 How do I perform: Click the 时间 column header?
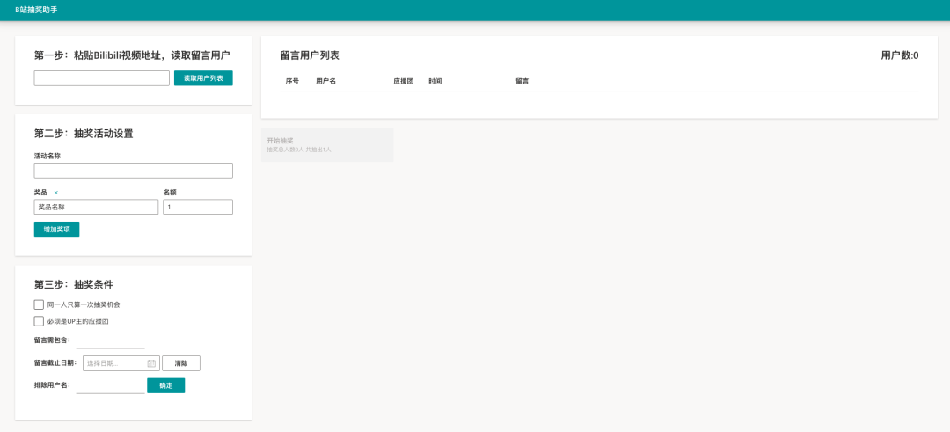click(x=435, y=81)
